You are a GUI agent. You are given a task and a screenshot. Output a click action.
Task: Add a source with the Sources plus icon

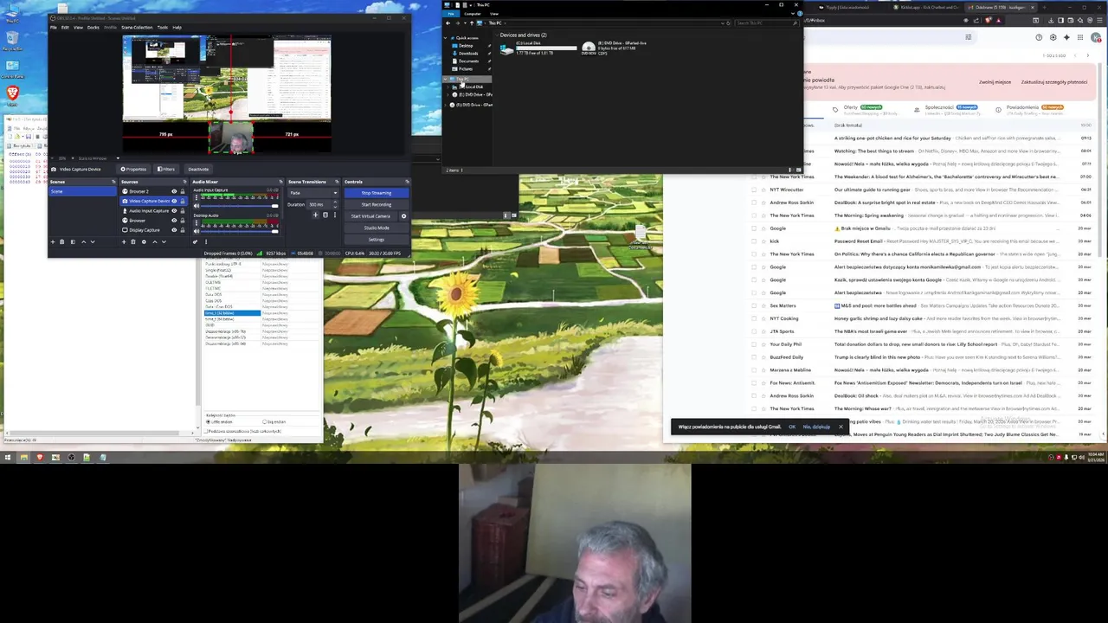coord(124,241)
